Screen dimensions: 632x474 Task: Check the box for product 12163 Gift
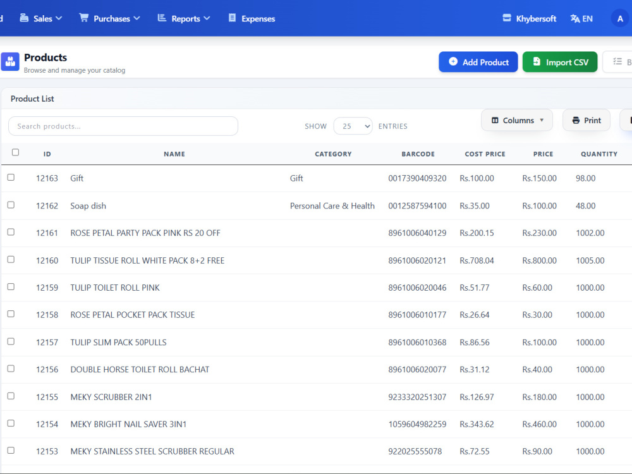pos(11,178)
